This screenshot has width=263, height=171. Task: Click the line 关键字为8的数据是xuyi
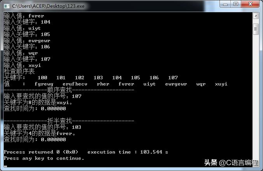pyautogui.click(x=38, y=103)
